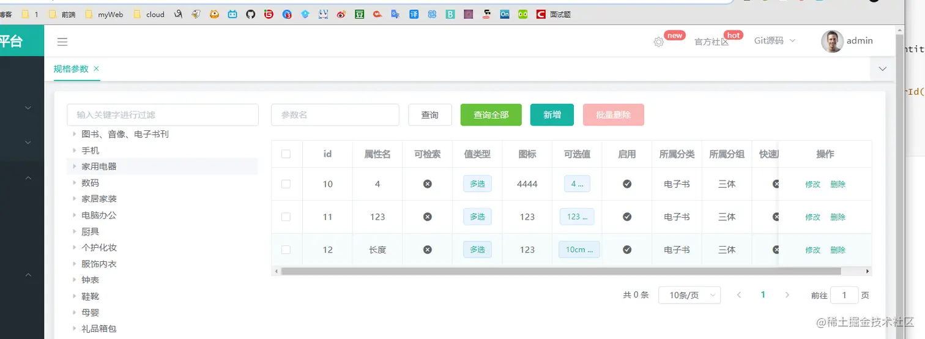
Task: Open the blue diamond Juejin bookmark icon
Action: pos(305,14)
